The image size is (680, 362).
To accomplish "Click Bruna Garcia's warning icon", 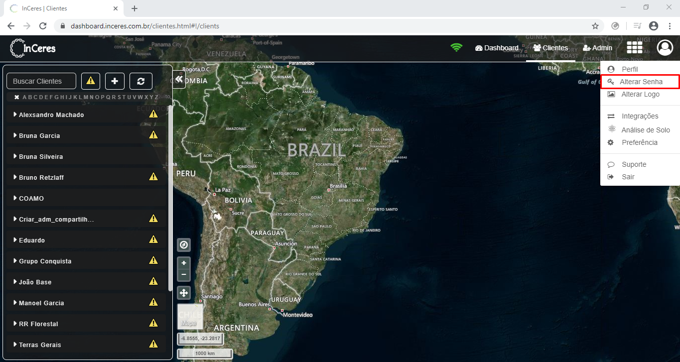I will (x=153, y=135).
